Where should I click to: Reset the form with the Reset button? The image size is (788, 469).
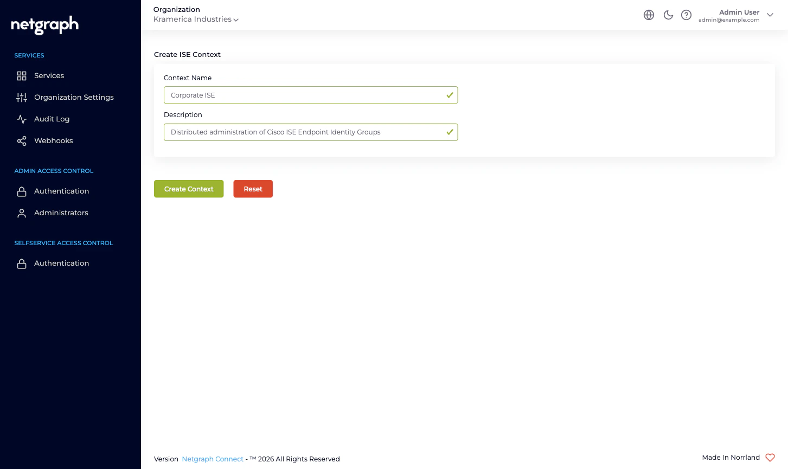pos(253,189)
